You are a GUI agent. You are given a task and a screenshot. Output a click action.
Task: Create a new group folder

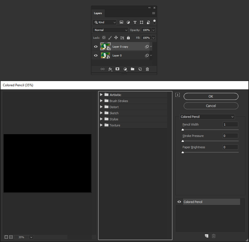click(133, 69)
